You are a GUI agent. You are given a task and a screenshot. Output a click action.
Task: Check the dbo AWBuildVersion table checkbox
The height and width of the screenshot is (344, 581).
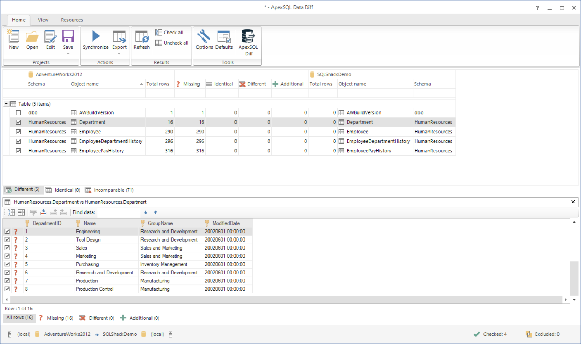point(18,112)
